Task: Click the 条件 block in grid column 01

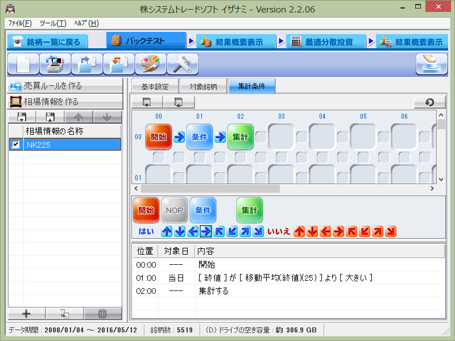Action: (200, 137)
